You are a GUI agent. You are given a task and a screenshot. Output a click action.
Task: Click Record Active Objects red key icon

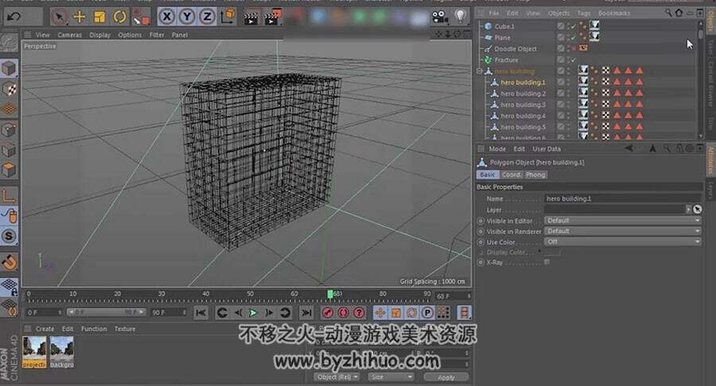[x=328, y=313]
